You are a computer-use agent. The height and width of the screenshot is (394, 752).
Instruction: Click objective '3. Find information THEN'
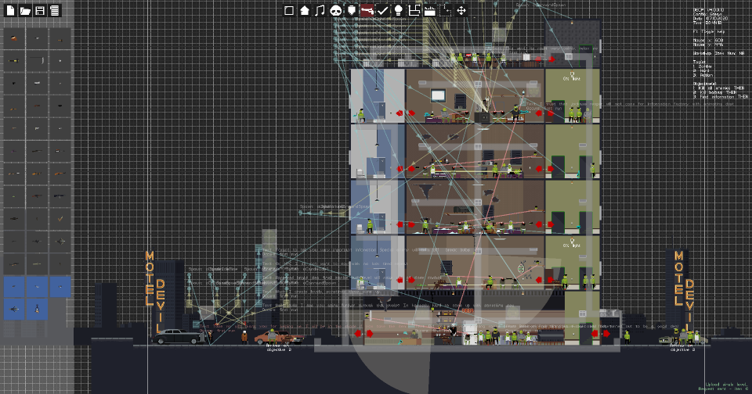point(721,96)
